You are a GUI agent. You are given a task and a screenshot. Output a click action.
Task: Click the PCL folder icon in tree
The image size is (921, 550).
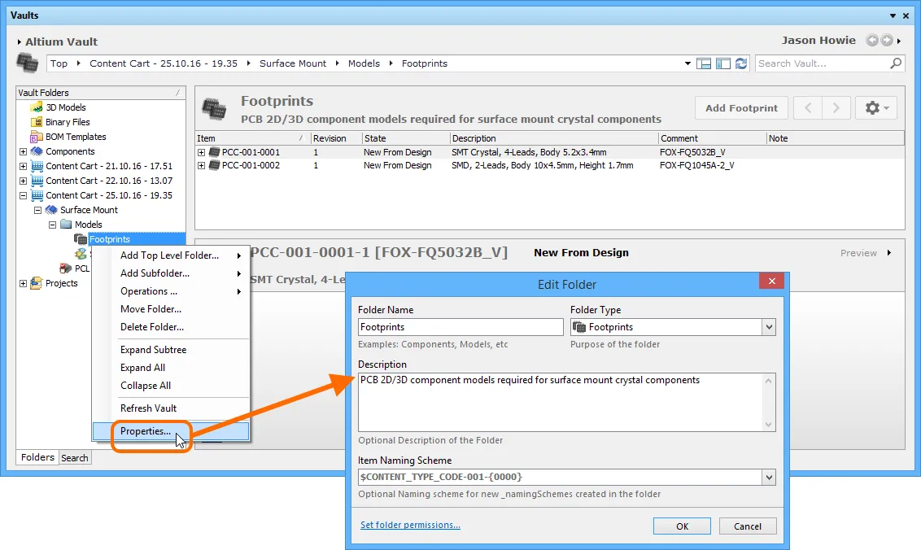tap(66, 268)
